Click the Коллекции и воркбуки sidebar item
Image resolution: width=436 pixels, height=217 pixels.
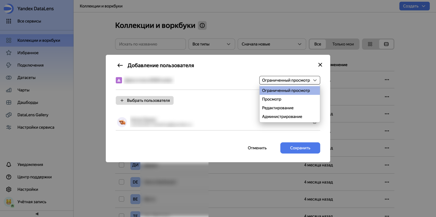click(37, 40)
